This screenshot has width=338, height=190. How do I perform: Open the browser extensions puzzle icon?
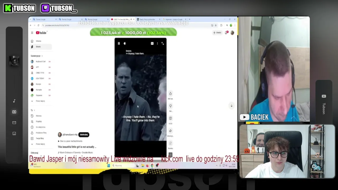pos(221,25)
